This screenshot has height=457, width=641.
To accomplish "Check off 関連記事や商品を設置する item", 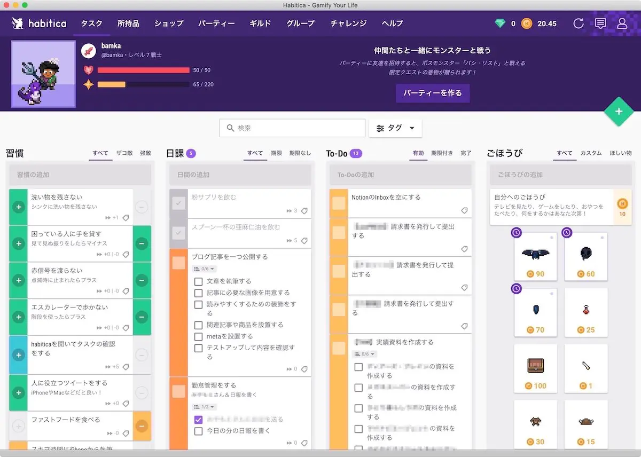I will pyautogui.click(x=198, y=325).
